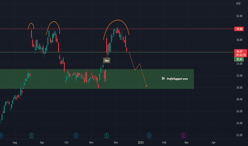248x146 pixels.
Task: Click the 26.00 price axis value
Action: pyautogui.click(x=239, y=111)
